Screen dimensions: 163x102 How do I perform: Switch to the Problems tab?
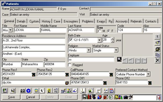click(x=88, y=21)
